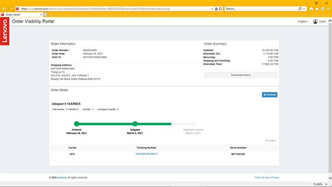Collapse the shipment details section

click(271, 141)
